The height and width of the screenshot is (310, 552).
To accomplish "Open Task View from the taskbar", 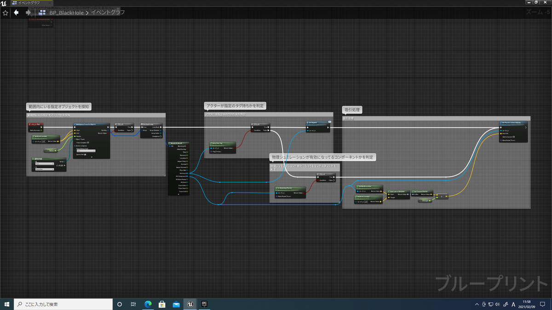I will click(133, 304).
